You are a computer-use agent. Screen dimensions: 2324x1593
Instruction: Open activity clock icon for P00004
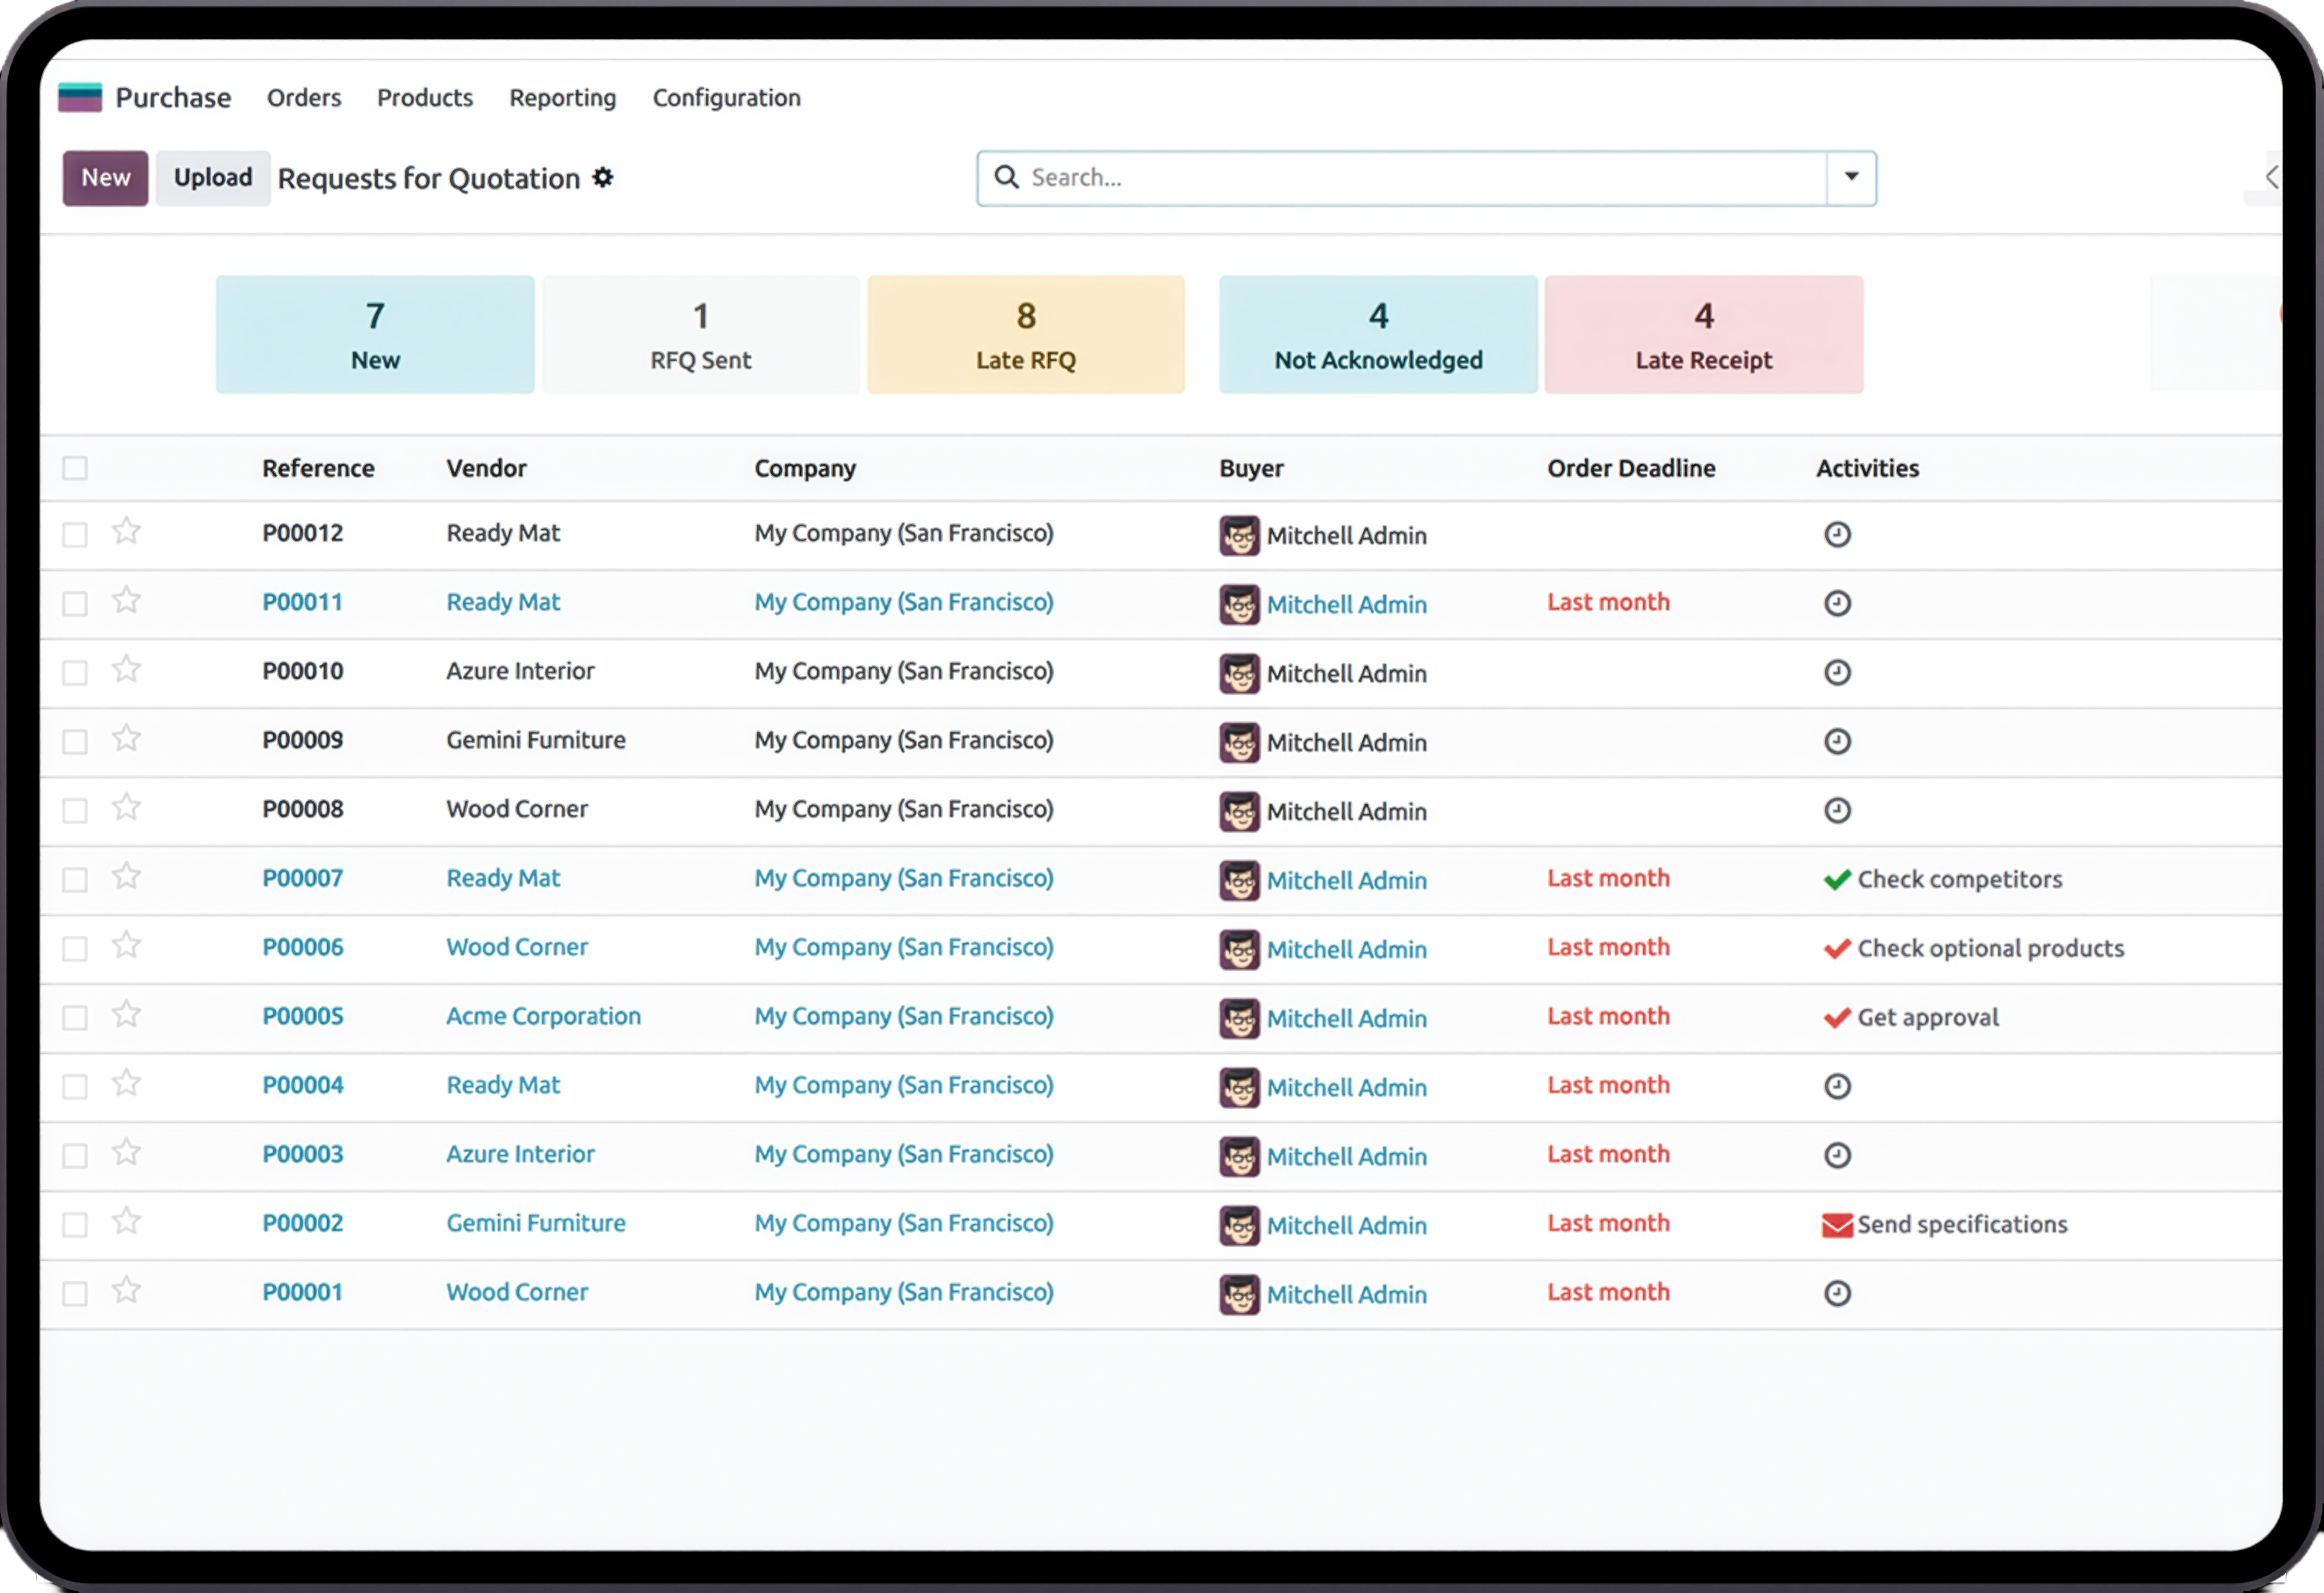click(x=1837, y=1087)
